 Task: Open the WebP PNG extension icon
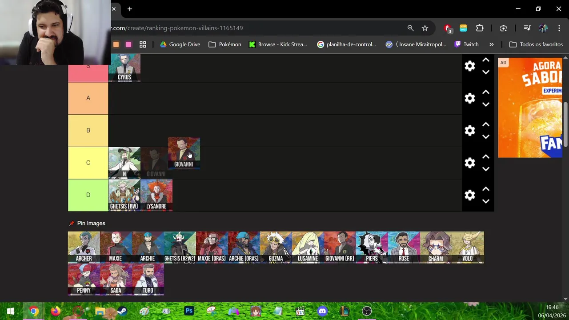463,28
